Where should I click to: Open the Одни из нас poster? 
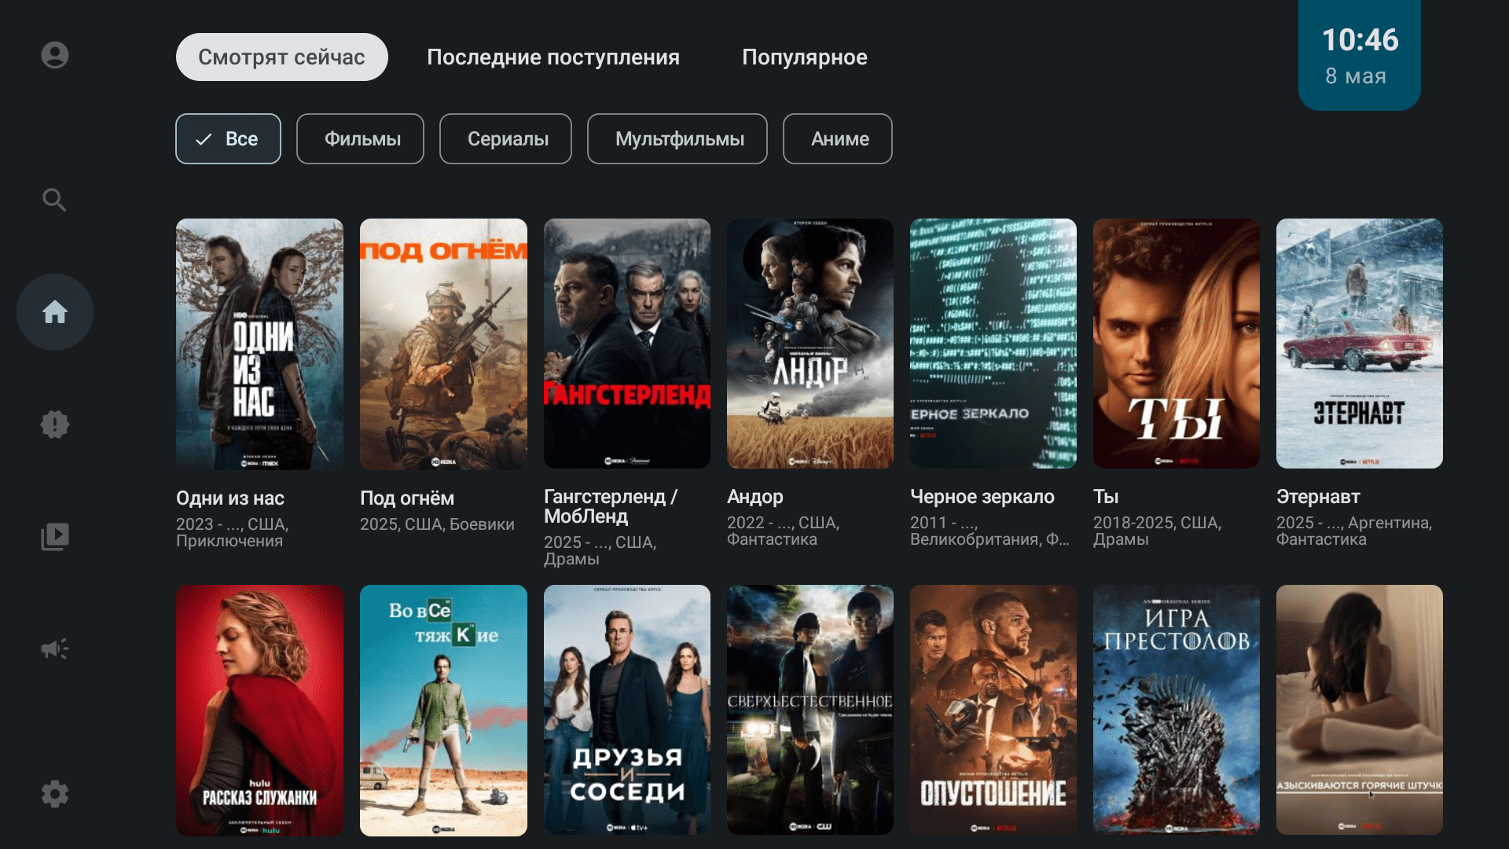point(259,344)
